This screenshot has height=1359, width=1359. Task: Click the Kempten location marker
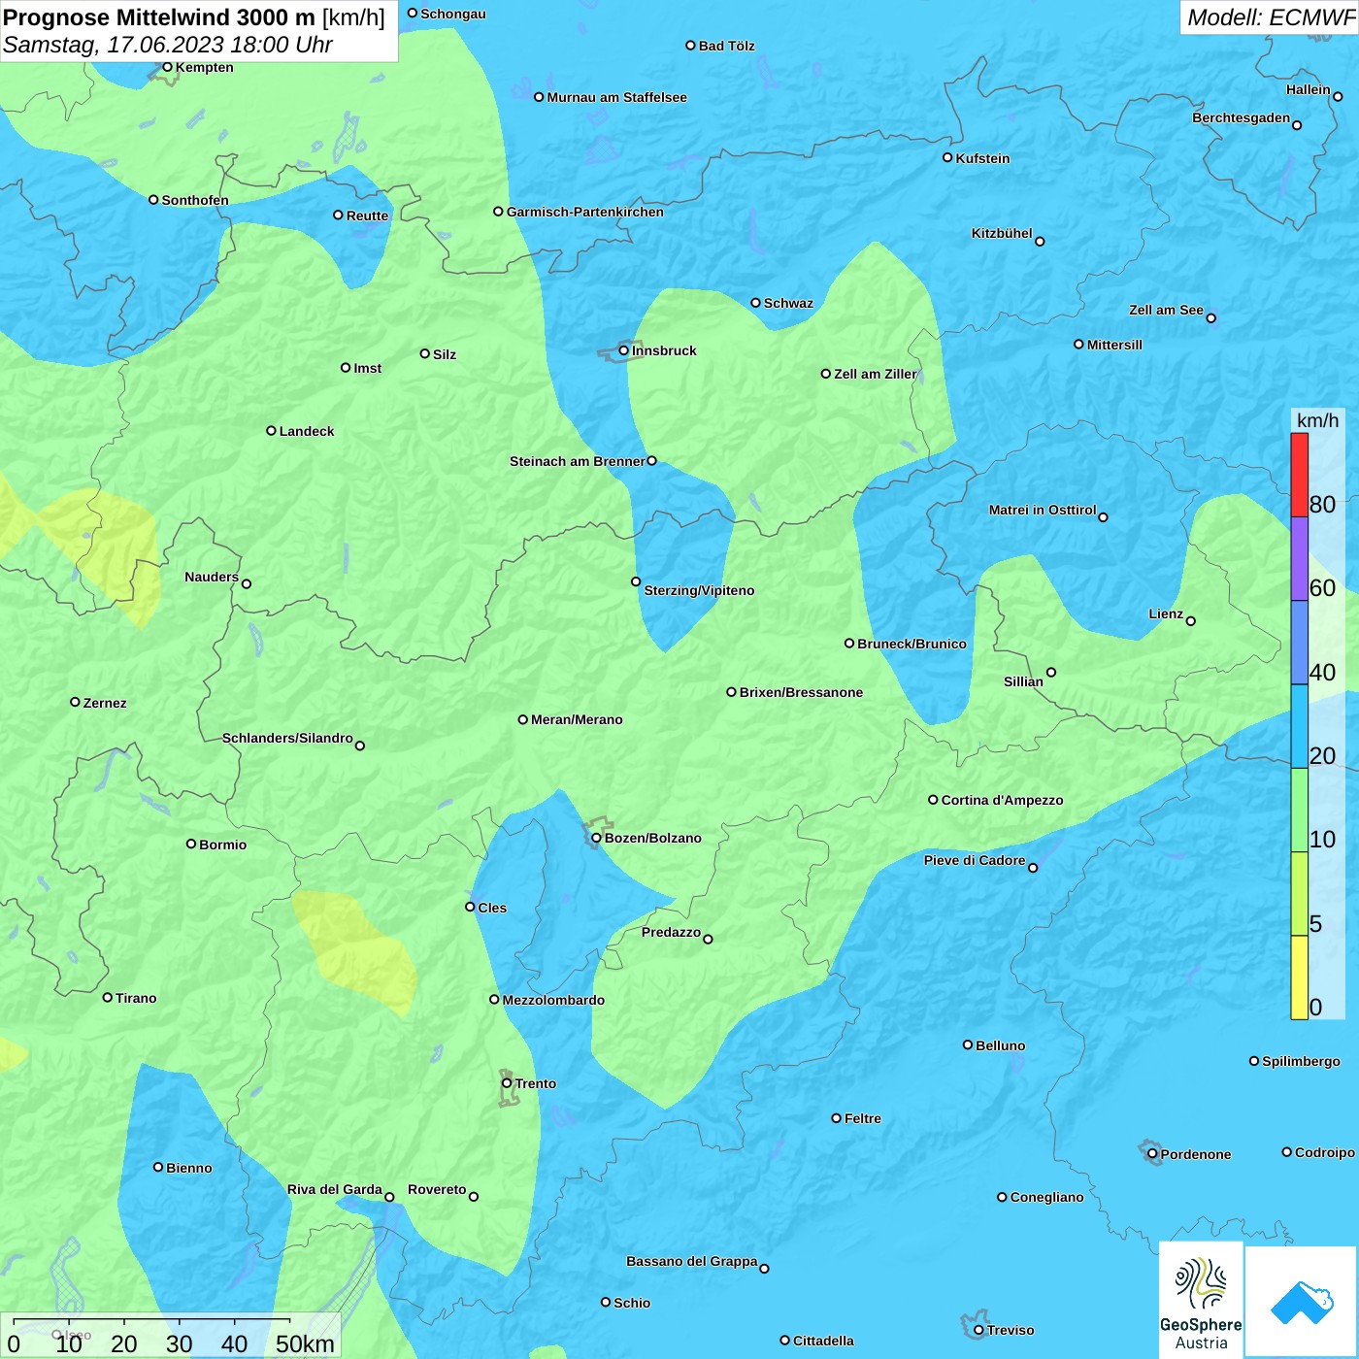coord(167,67)
